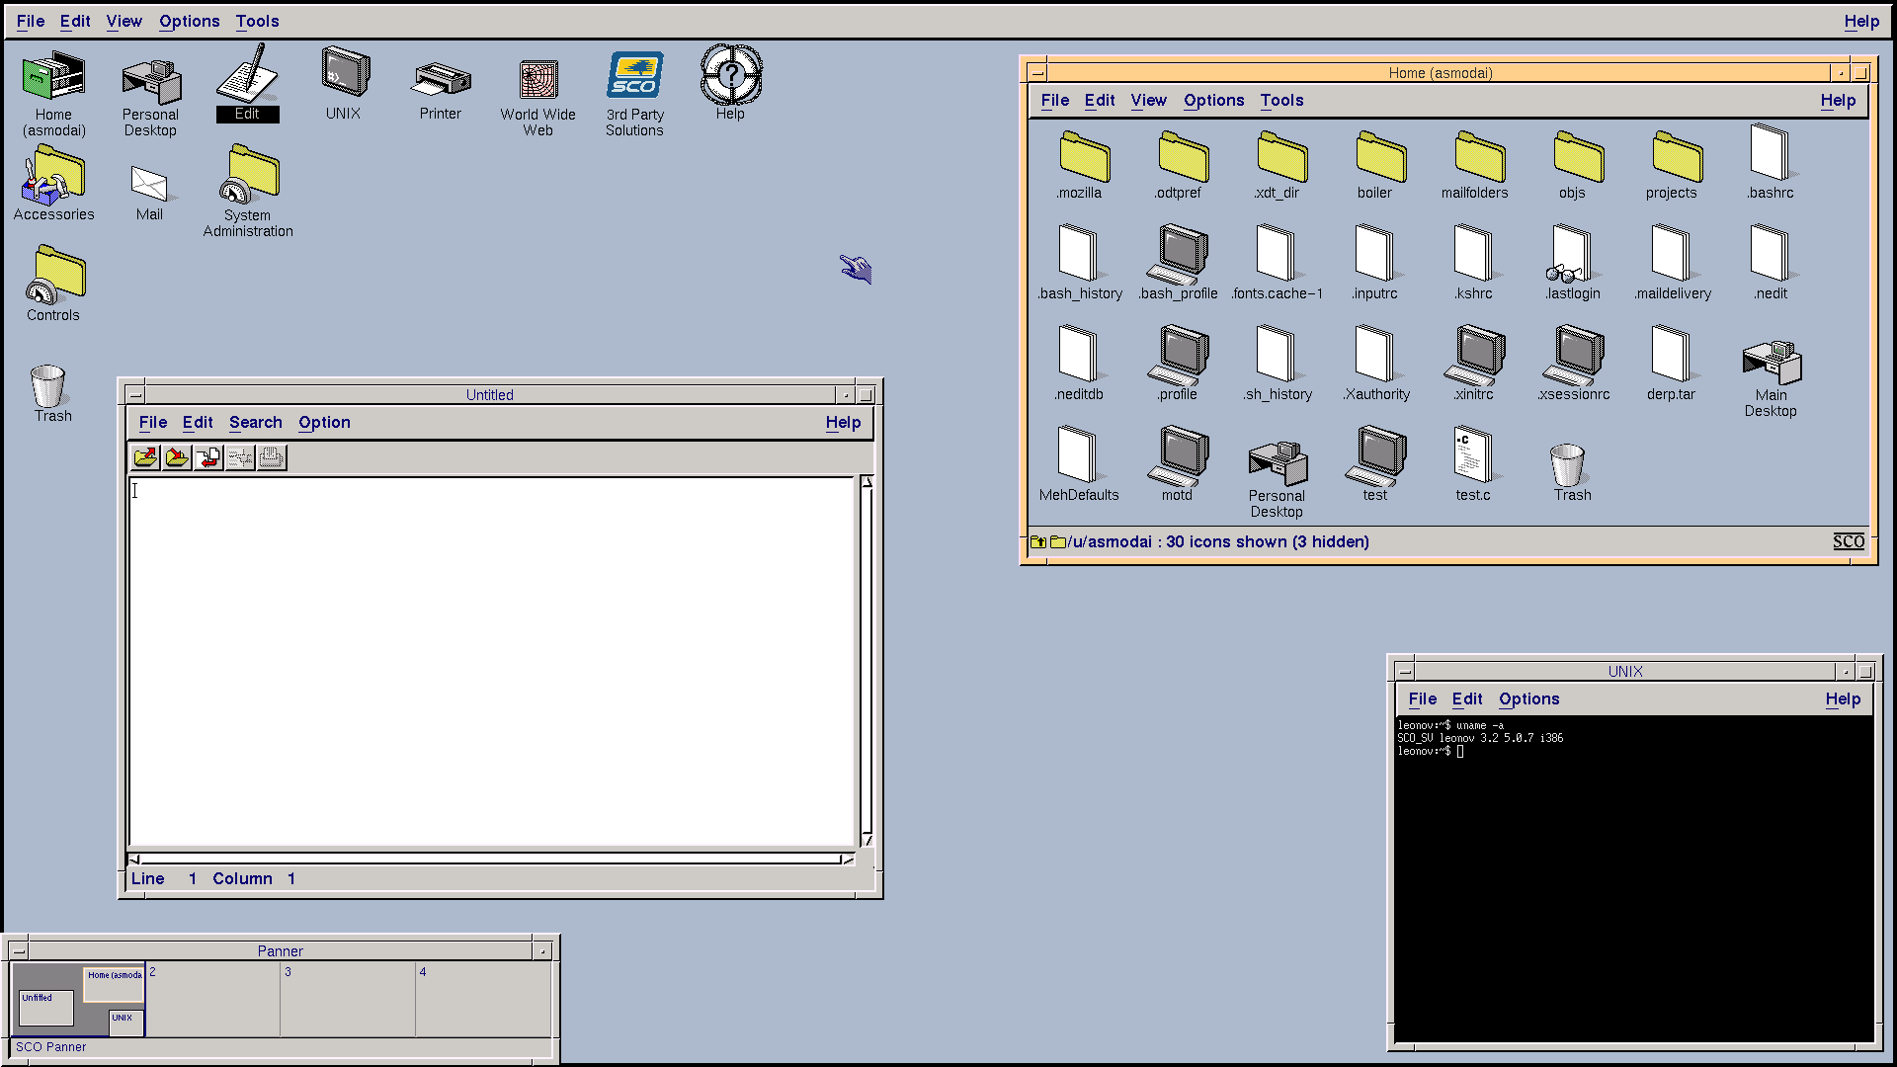Open the window menu button of Untitled editor
The width and height of the screenshot is (1897, 1067).
pyautogui.click(x=135, y=395)
